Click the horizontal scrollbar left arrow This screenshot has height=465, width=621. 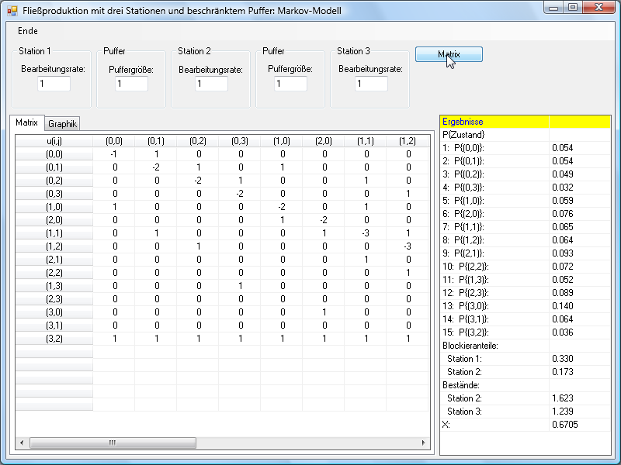pyautogui.click(x=22, y=443)
